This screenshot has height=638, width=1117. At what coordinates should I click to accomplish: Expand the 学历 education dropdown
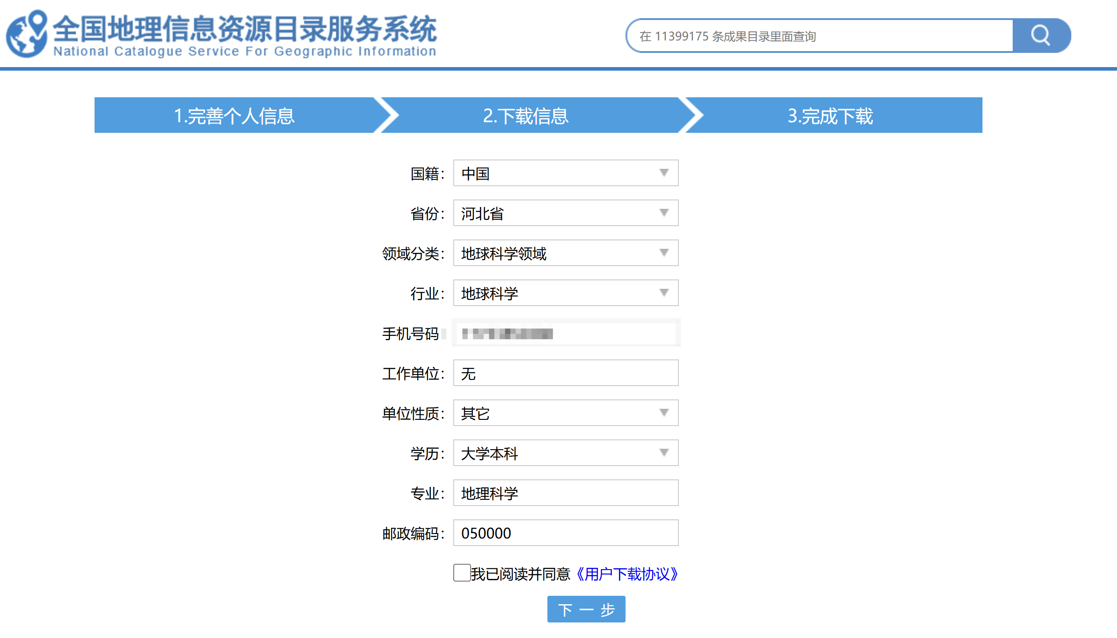click(x=565, y=453)
